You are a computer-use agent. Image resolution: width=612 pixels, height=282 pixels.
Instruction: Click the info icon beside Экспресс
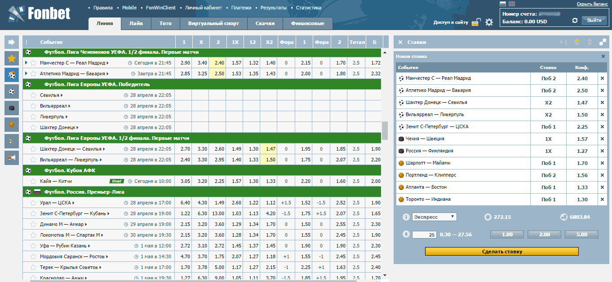407,217
